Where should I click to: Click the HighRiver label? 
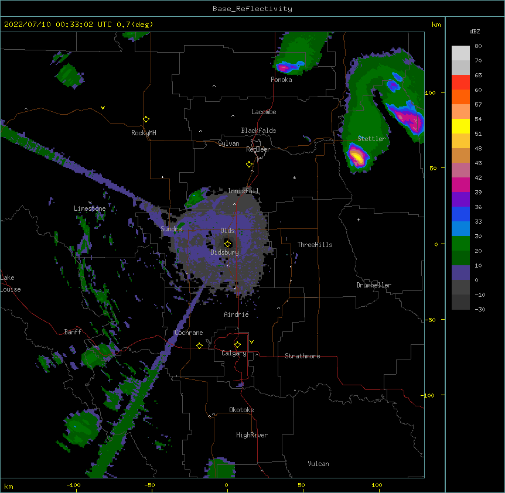[252, 435]
